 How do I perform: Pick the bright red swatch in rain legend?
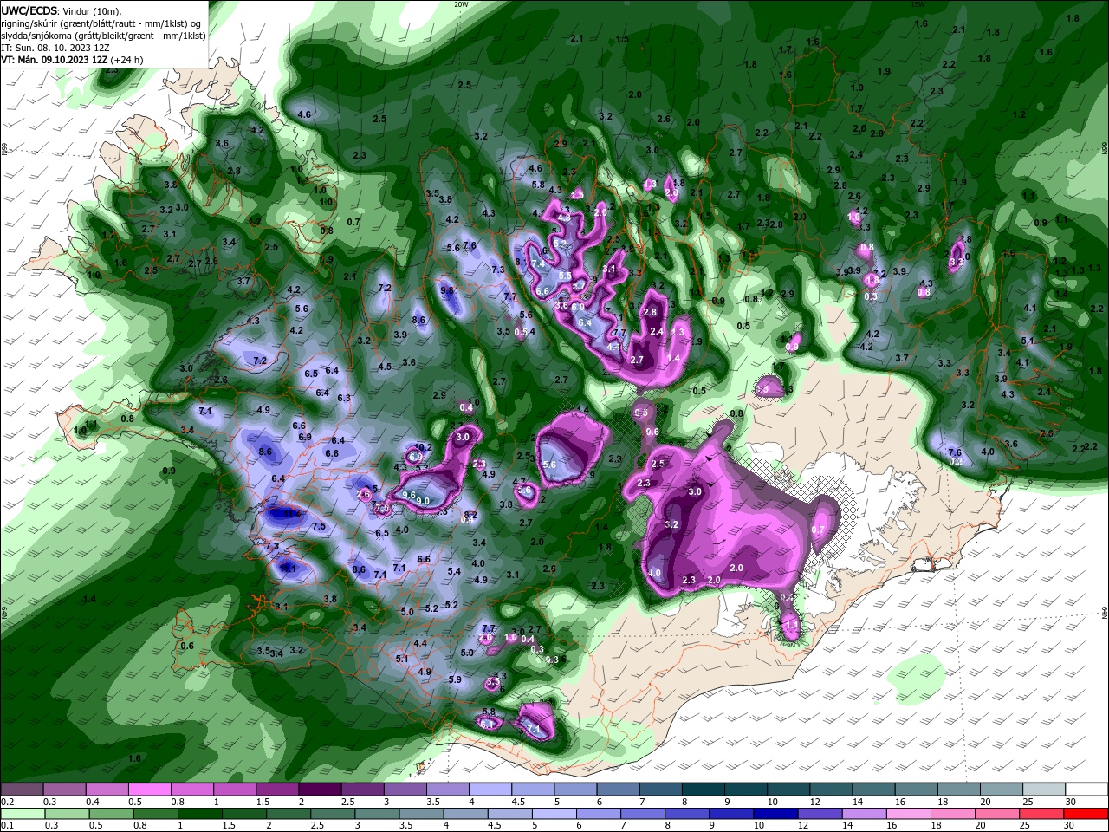click(1087, 813)
